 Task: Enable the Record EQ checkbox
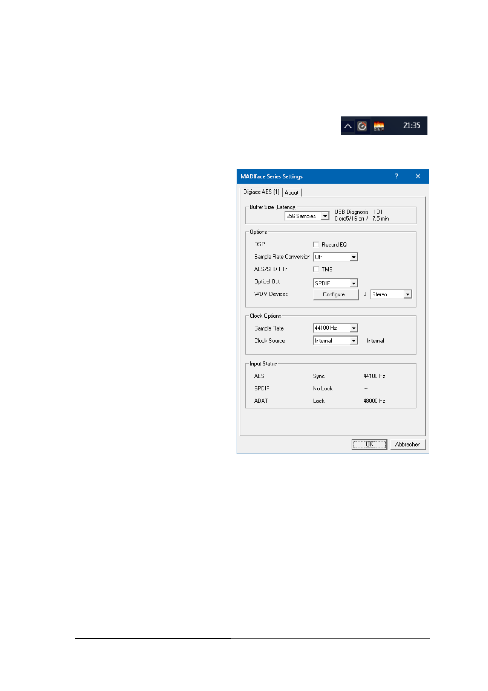coord(316,244)
